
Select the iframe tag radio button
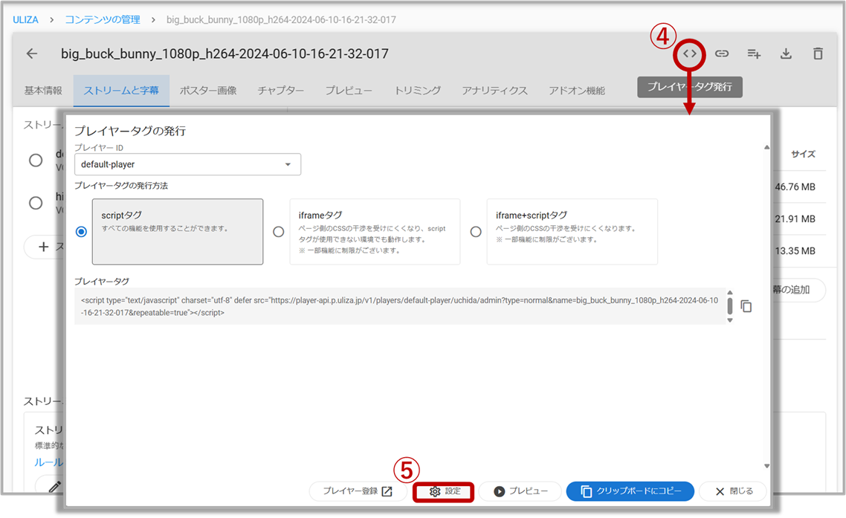[278, 231]
